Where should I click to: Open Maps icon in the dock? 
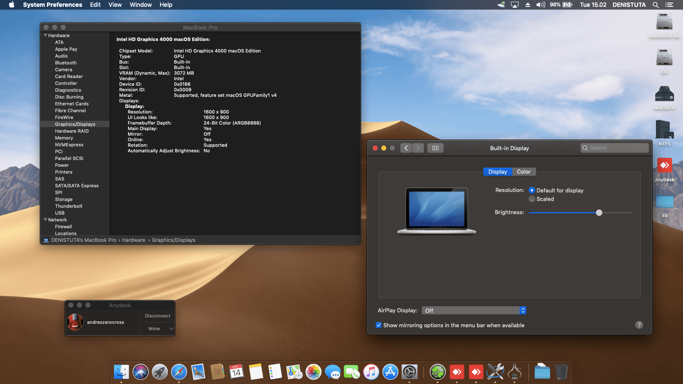click(294, 372)
